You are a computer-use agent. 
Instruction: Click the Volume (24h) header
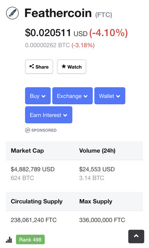97,151
